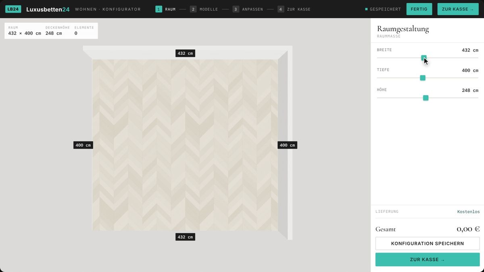The width and height of the screenshot is (484, 272).
Task: Go to step 2 Modelle
Action: tap(204, 9)
